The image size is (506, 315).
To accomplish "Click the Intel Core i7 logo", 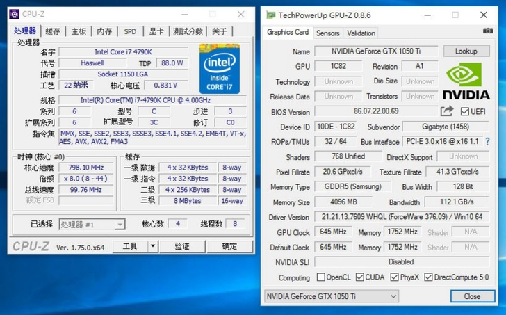I will point(220,69).
